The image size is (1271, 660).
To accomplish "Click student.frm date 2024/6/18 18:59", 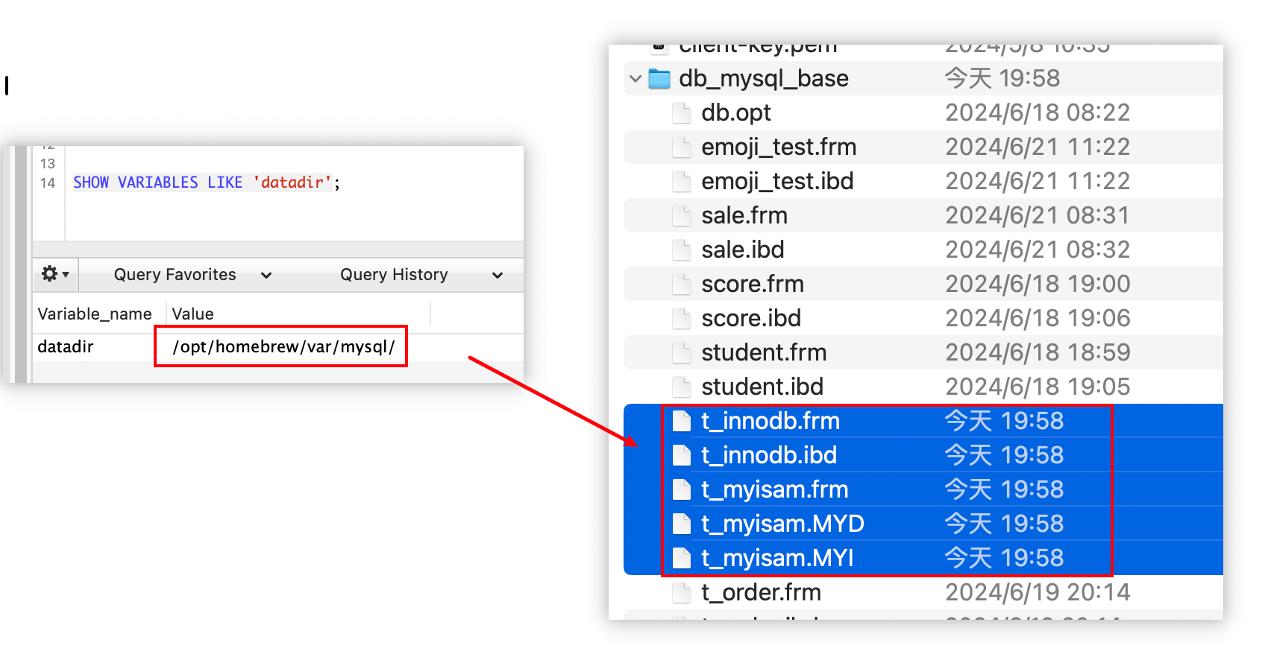I will [1038, 352].
